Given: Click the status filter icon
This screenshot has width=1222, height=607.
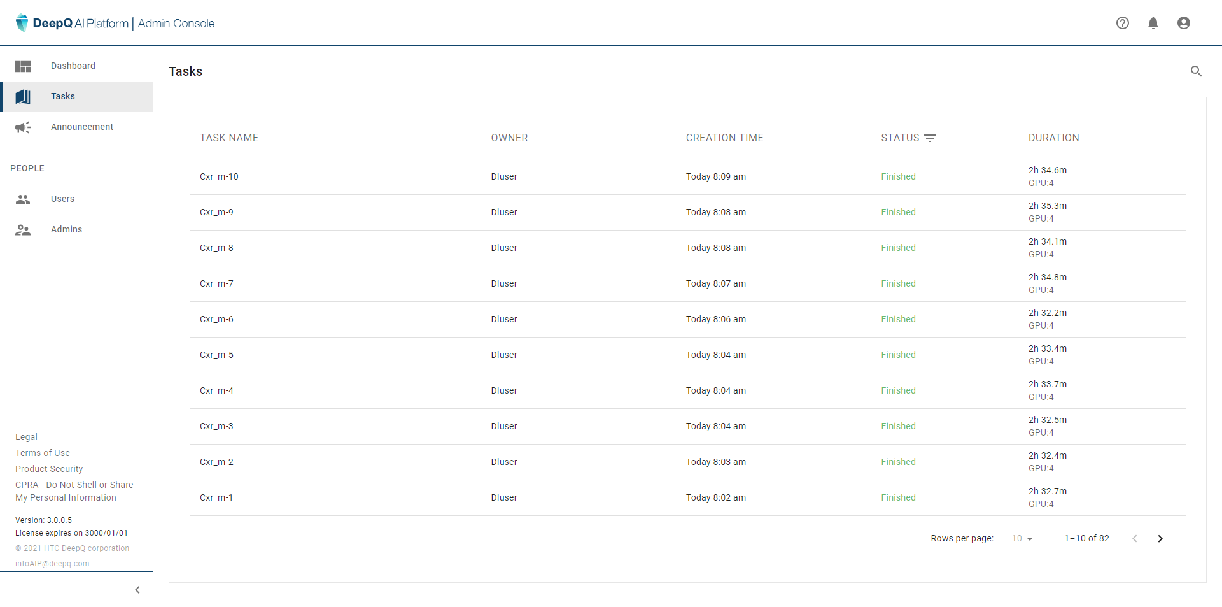Looking at the screenshot, I should [930, 138].
